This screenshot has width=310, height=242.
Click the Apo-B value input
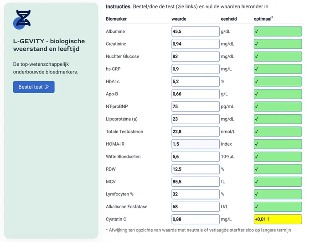click(196, 94)
